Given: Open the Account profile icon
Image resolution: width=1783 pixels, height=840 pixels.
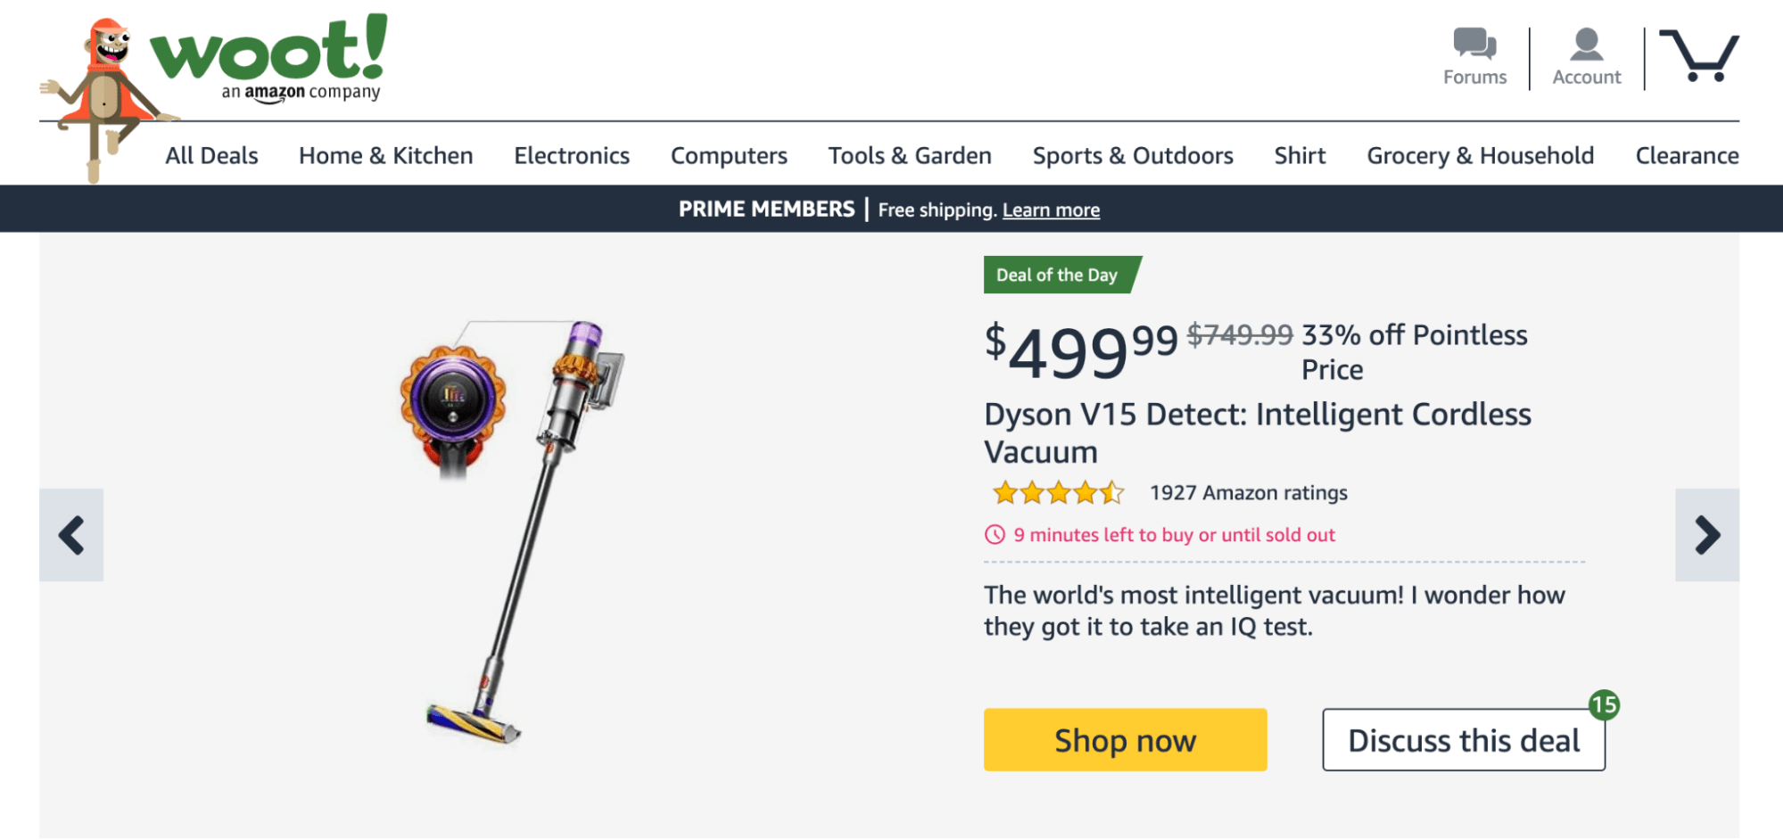Looking at the screenshot, I should (1586, 44).
